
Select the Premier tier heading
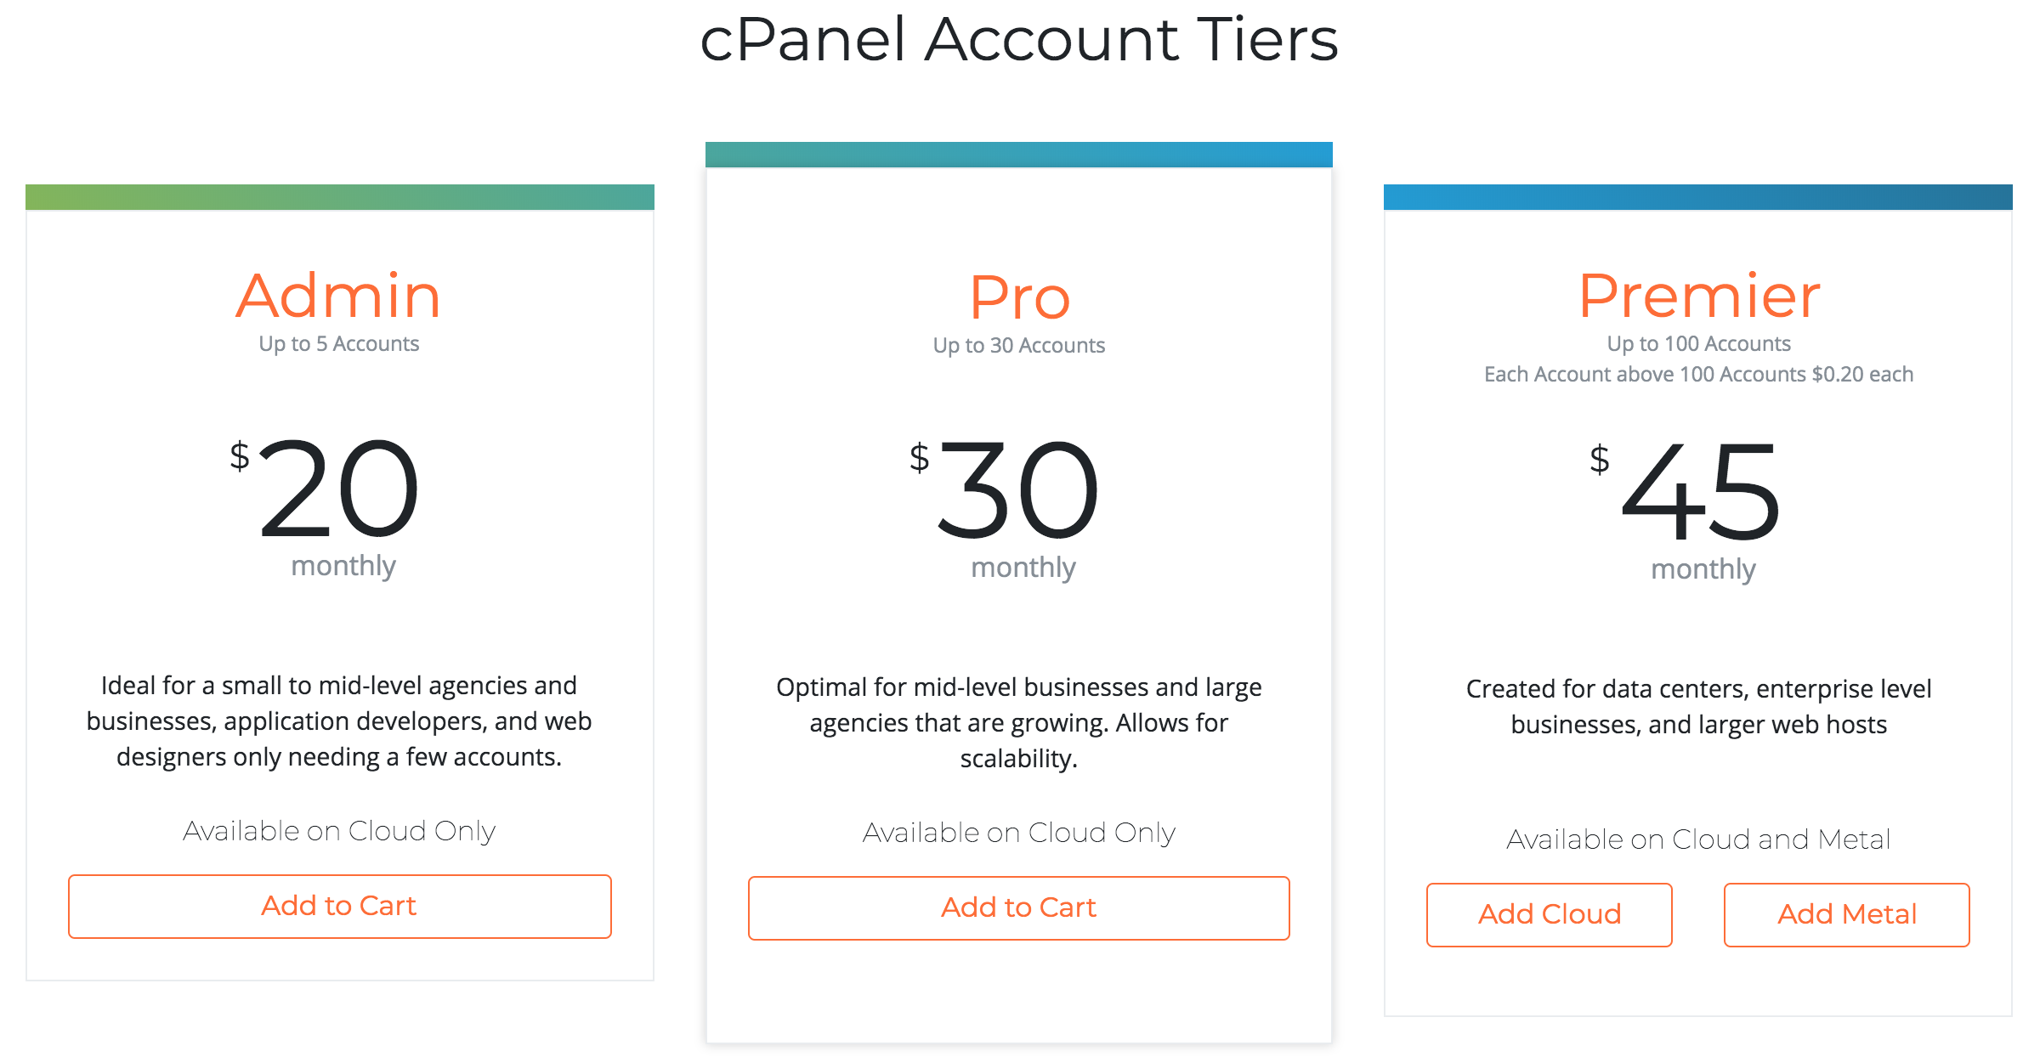click(x=1699, y=296)
